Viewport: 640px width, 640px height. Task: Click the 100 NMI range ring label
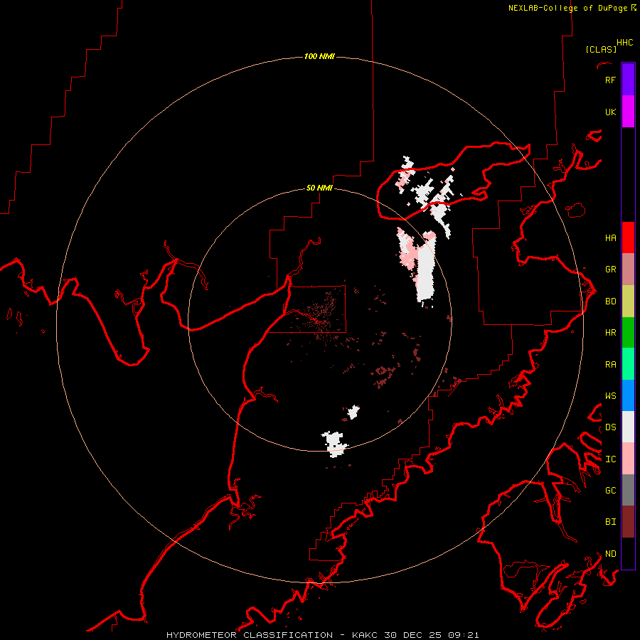point(319,56)
